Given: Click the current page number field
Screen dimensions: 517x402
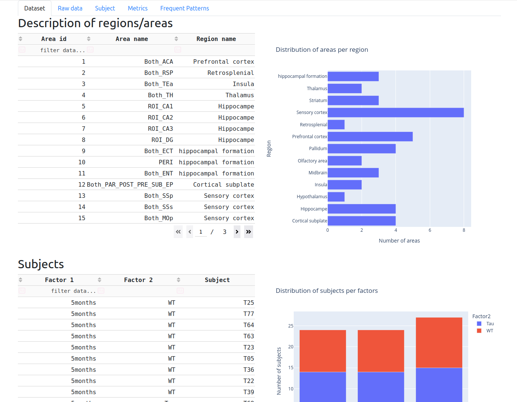Looking at the screenshot, I should 201,232.
